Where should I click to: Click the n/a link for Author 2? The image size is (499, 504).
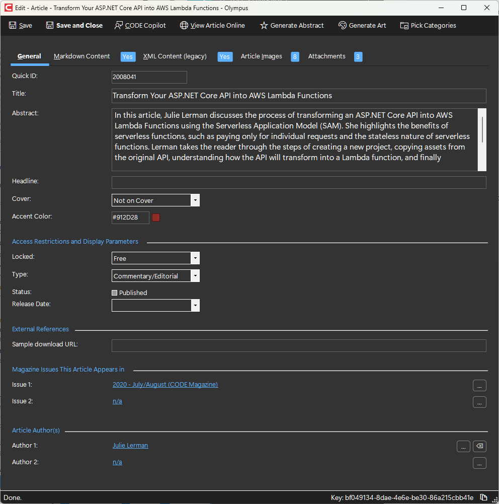(117, 462)
